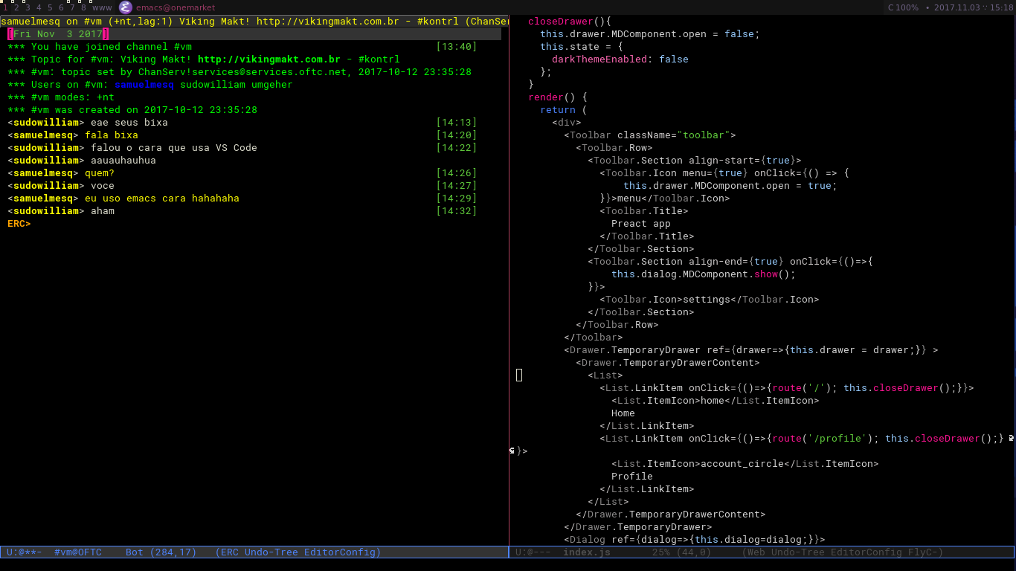Click the umgeher nick in users list
The height and width of the screenshot is (571, 1016).
point(272,85)
